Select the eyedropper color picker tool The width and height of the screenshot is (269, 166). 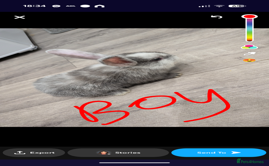click(249, 54)
